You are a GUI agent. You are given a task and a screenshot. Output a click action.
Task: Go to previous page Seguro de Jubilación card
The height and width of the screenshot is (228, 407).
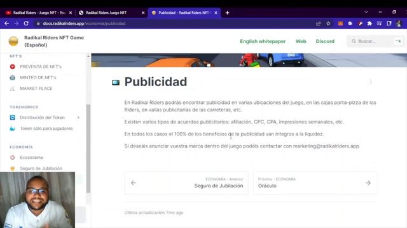coord(186,183)
